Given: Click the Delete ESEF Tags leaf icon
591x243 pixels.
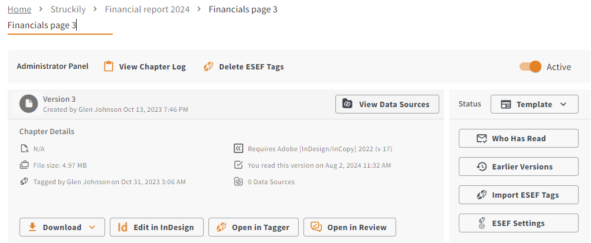Looking at the screenshot, I should [x=208, y=67].
